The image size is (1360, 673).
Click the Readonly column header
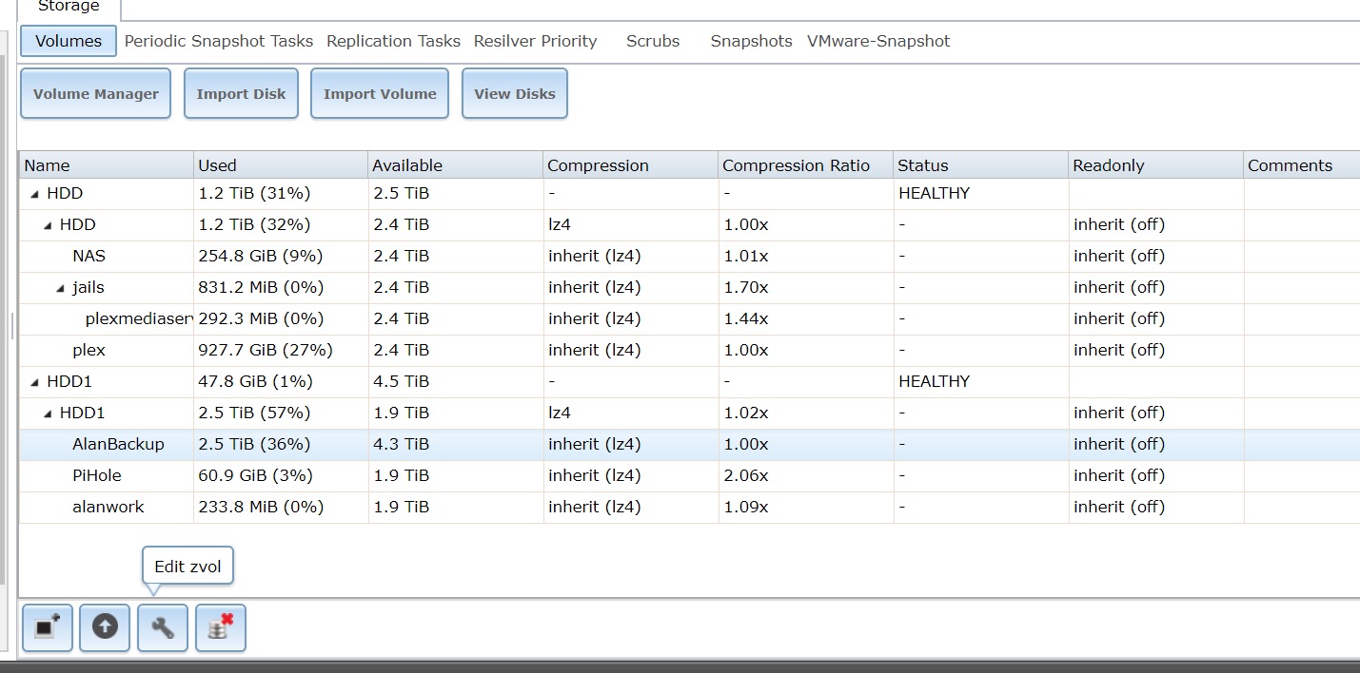(x=1156, y=165)
